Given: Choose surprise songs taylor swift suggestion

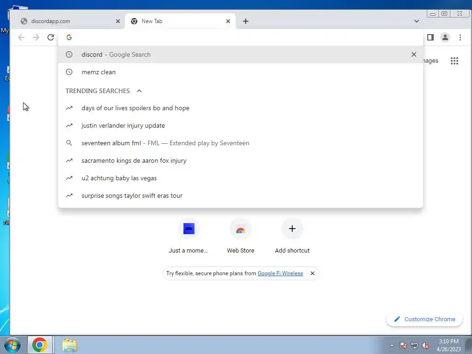Looking at the screenshot, I should click(241, 195).
